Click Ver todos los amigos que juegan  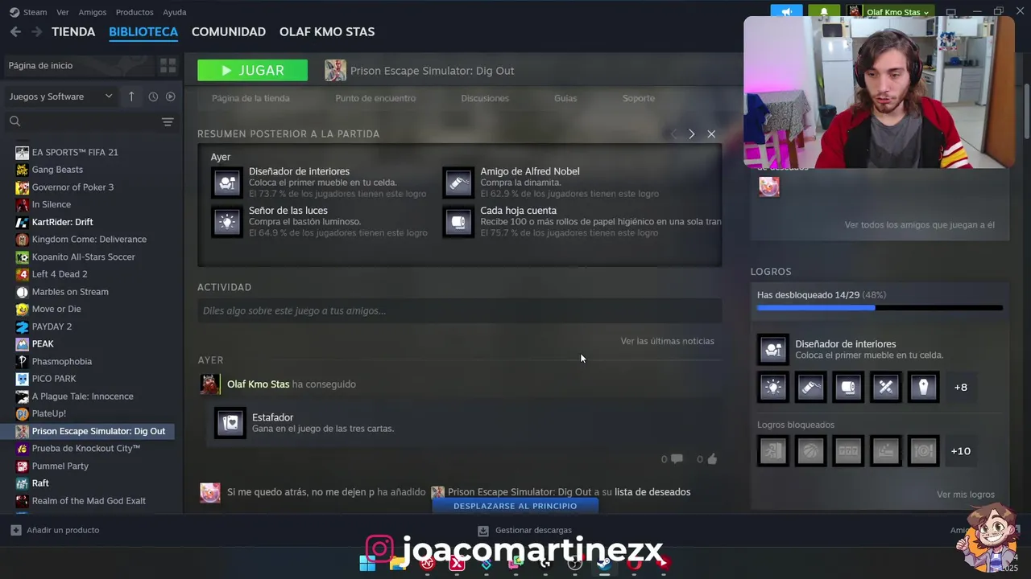pyautogui.click(x=919, y=225)
